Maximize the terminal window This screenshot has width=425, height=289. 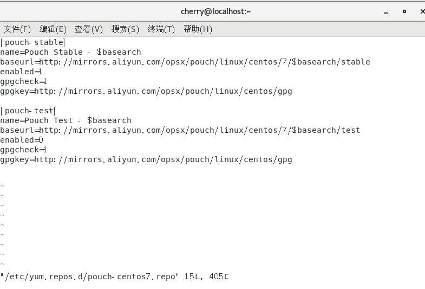pyautogui.click(x=404, y=11)
